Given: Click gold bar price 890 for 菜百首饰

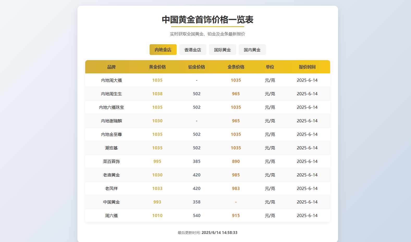Looking at the screenshot, I should pyautogui.click(x=236, y=161).
